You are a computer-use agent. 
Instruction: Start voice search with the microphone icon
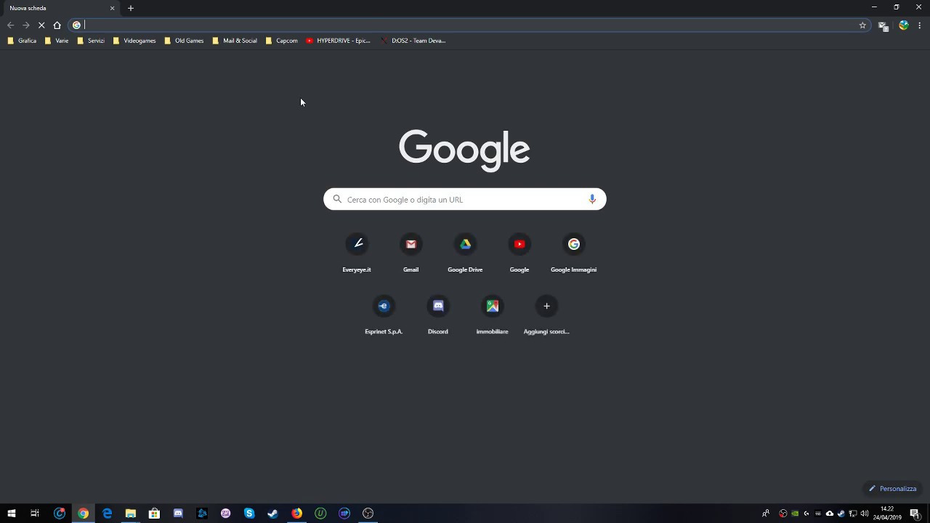click(592, 199)
